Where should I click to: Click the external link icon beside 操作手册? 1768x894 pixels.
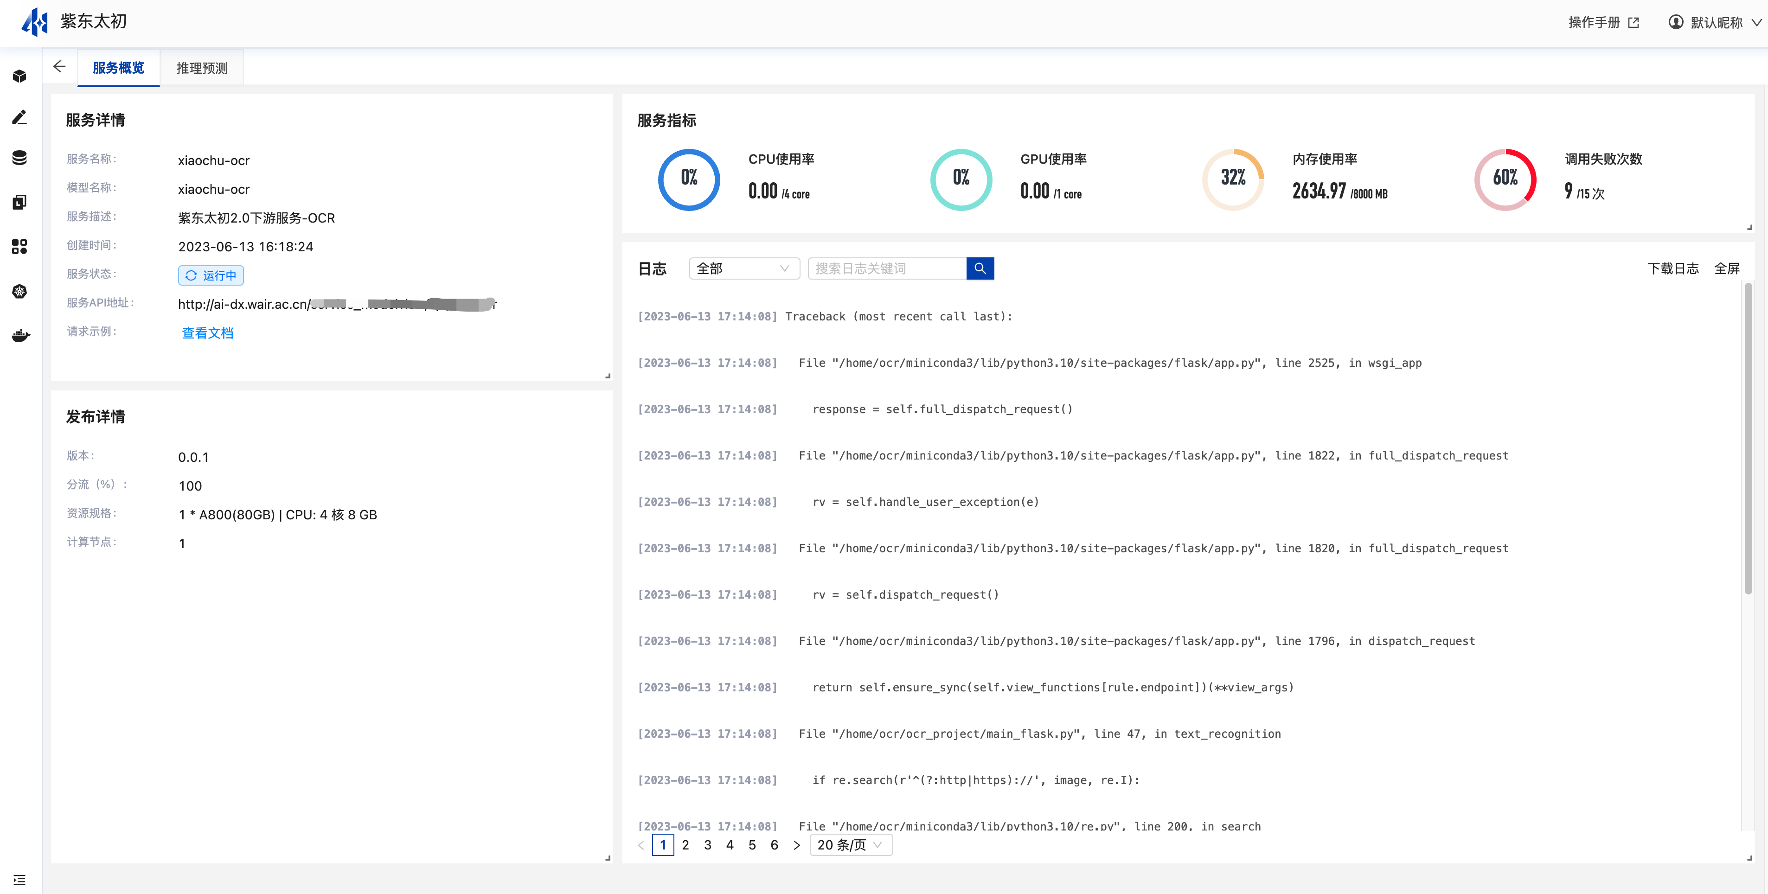(x=1633, y=23)
